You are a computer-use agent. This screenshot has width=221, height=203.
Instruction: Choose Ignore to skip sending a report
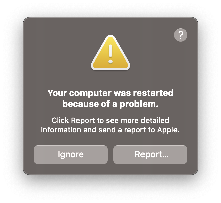pyautogui.click(x=71, y=155)
